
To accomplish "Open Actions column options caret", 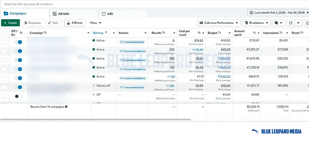I will pyautogui.click(x=145, y=33).
